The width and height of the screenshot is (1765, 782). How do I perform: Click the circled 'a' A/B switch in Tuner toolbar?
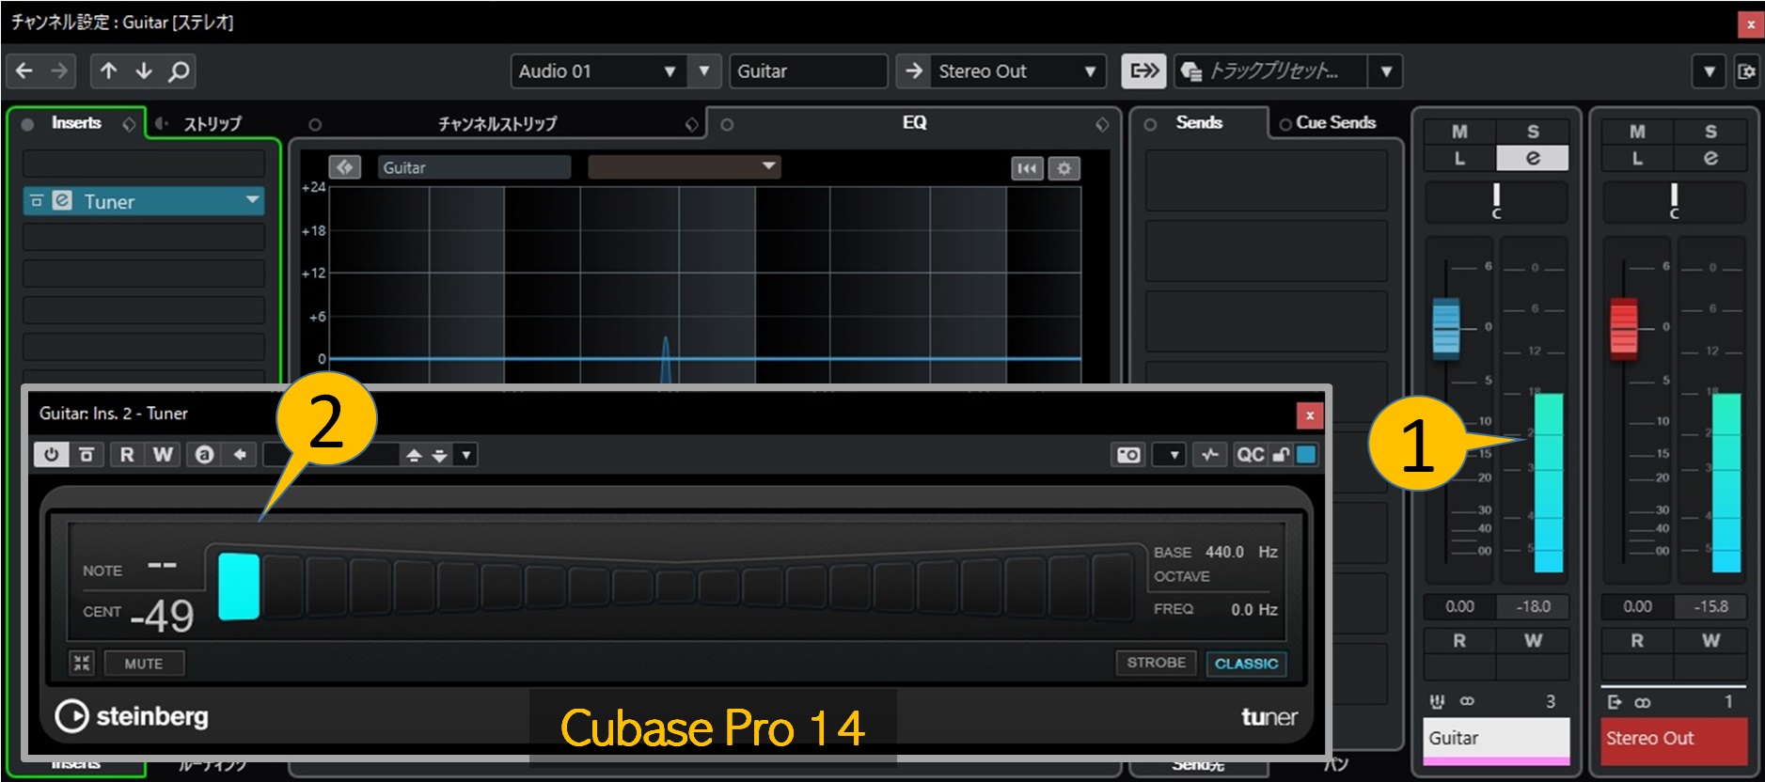coord(204,455)
